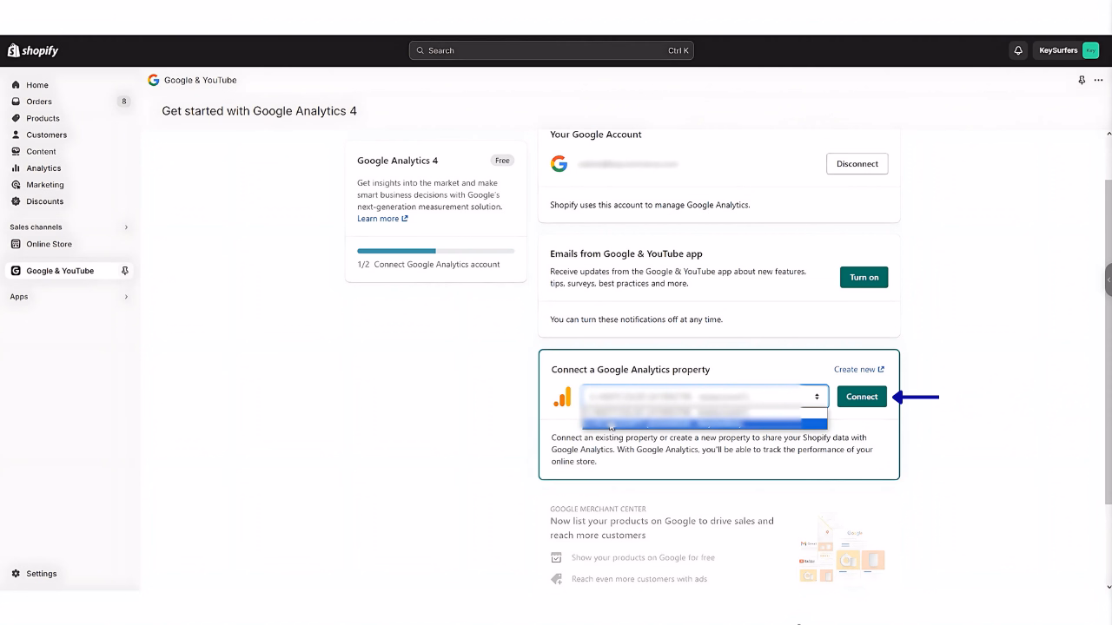
Task: Click the scrollbar down arrow
Action: (x=1109, y=587)
